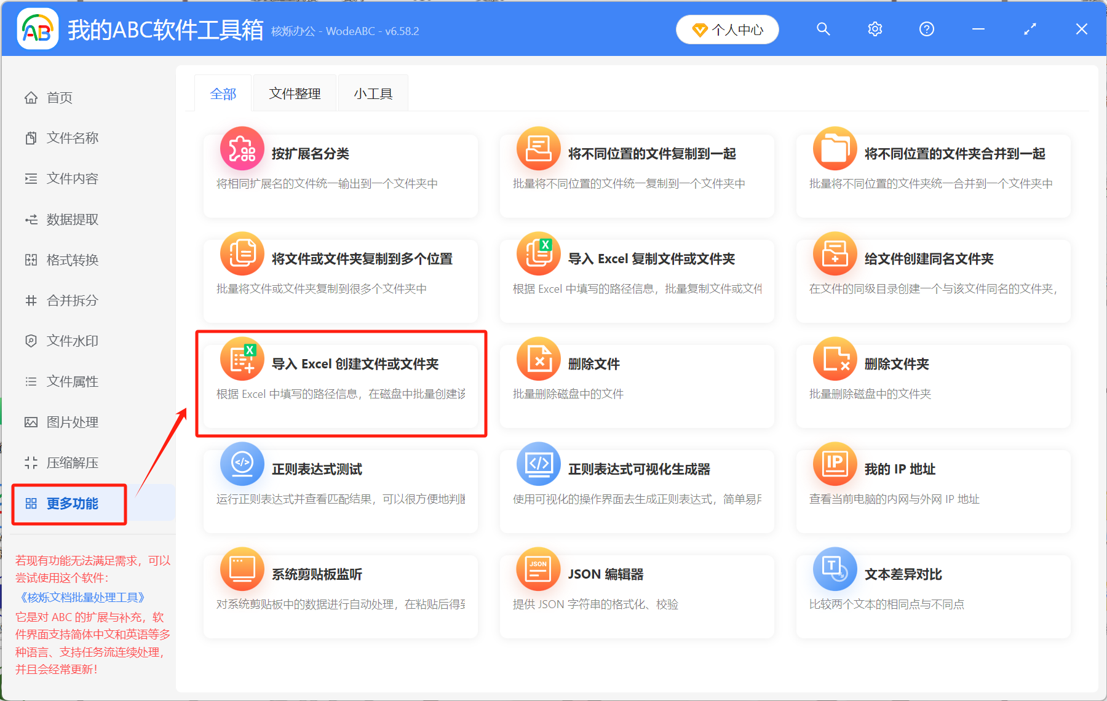This screenshot has width=1107, height=701.
Task: Switch to the 文件整理 tab
Action: pos(294,93)
